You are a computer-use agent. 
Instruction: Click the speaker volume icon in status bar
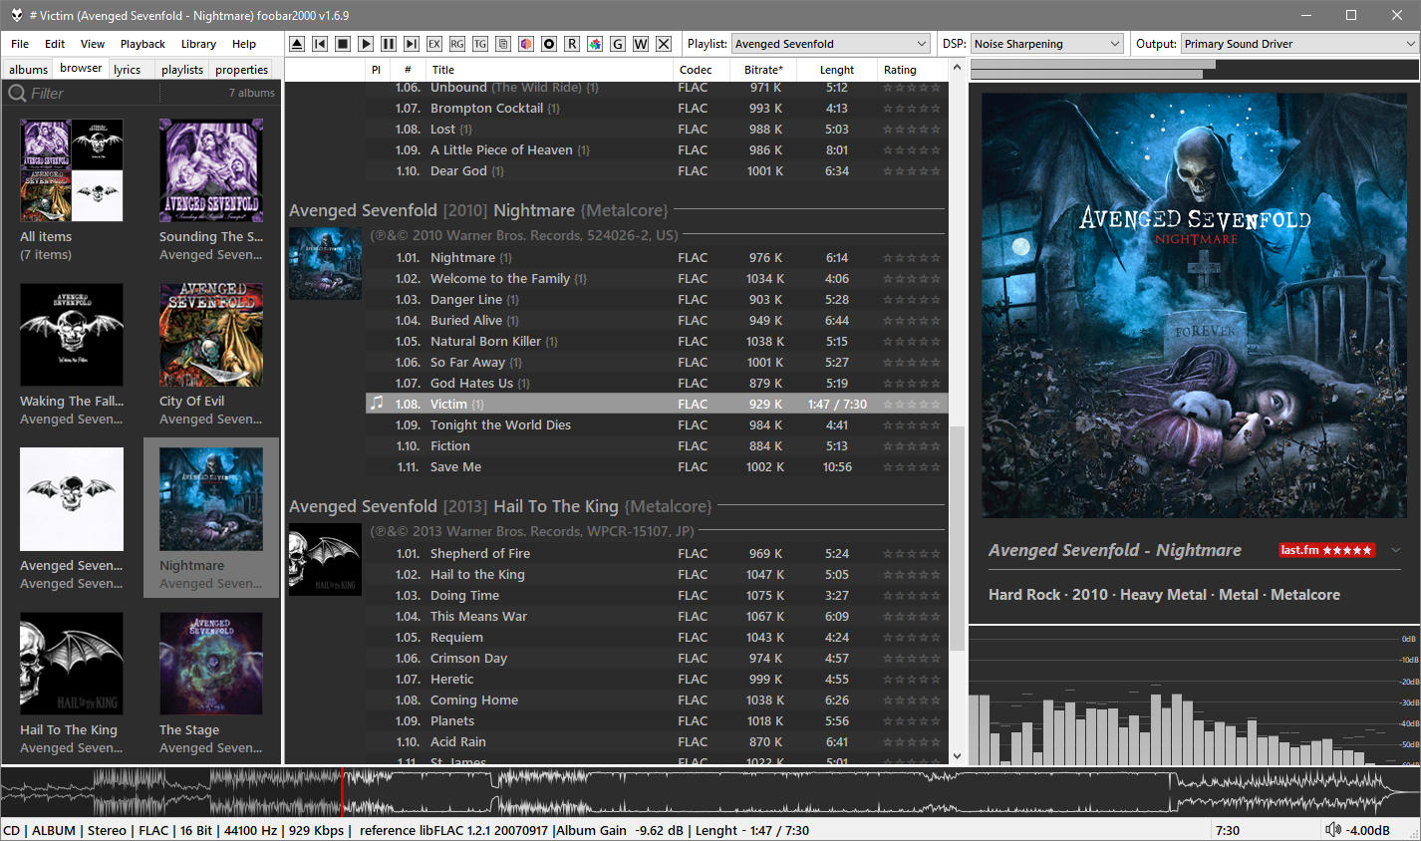pos(1333,830)
